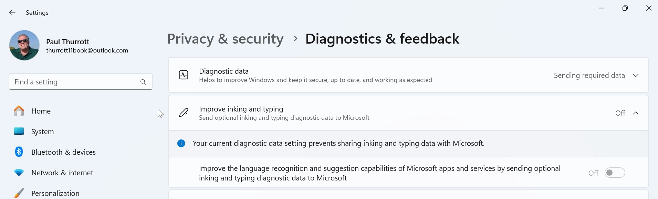Open the Bluetooth & devices settings page

(x=63, y=152)
